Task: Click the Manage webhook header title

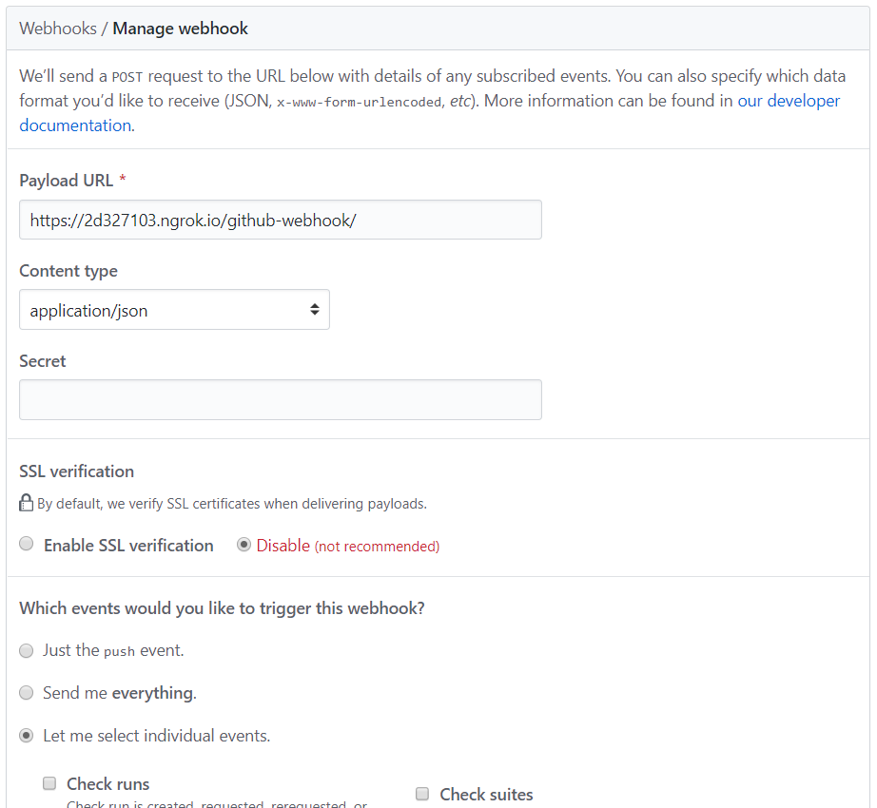Action: point(180,29)
